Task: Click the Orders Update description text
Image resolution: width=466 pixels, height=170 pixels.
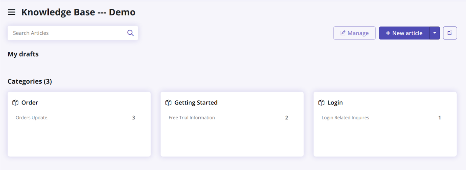Action: (32, 117)
